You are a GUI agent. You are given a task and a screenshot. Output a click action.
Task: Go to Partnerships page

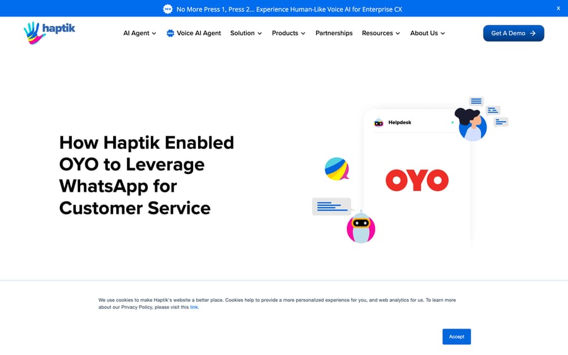pos(334,33)
